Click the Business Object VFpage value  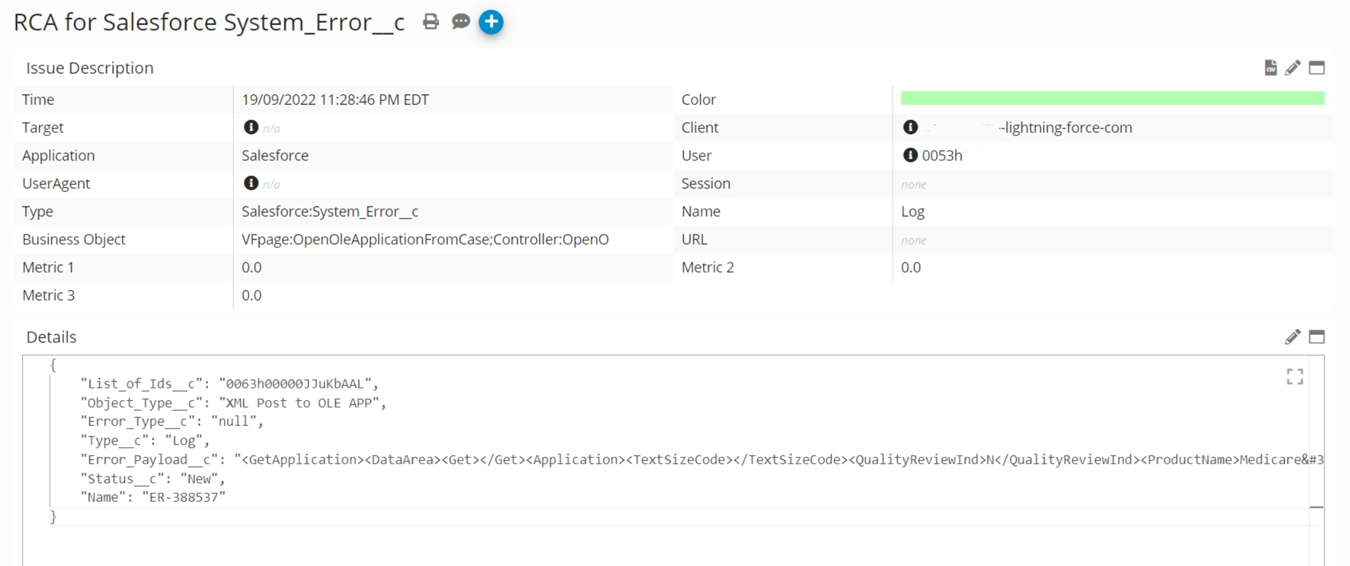pyautogui.click(x=425, y=240)
